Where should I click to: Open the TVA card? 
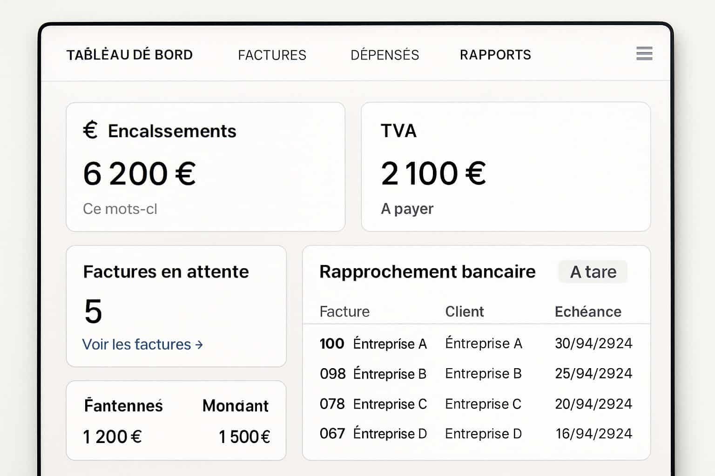[506, 166]
